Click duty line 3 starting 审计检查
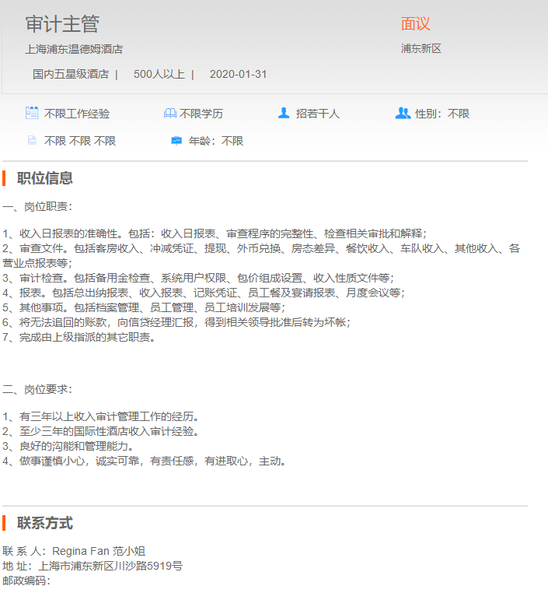548x593 pixels. click(198, 278)
